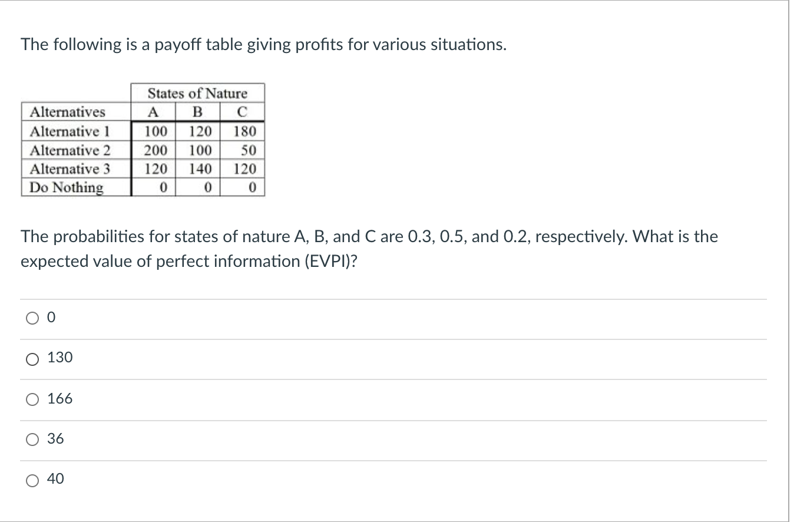Click the question text about EVPI

click(x=369, y=248)
